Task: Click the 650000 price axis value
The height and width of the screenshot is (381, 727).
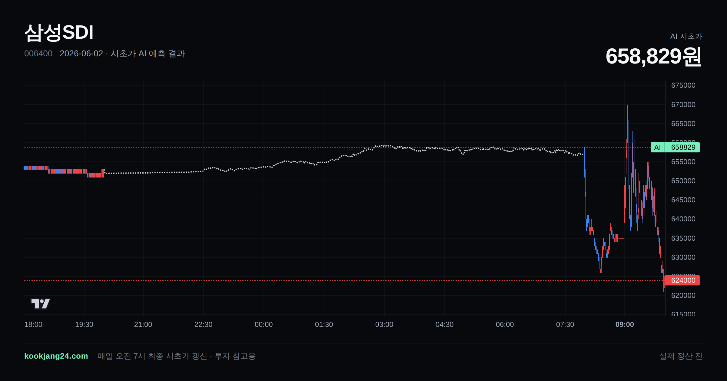Action: [683, 181]
